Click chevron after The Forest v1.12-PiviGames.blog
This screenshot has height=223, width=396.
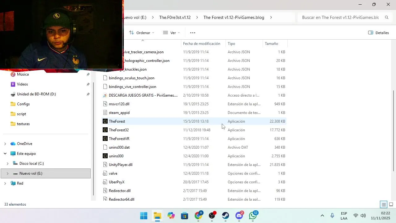point(271,17)
